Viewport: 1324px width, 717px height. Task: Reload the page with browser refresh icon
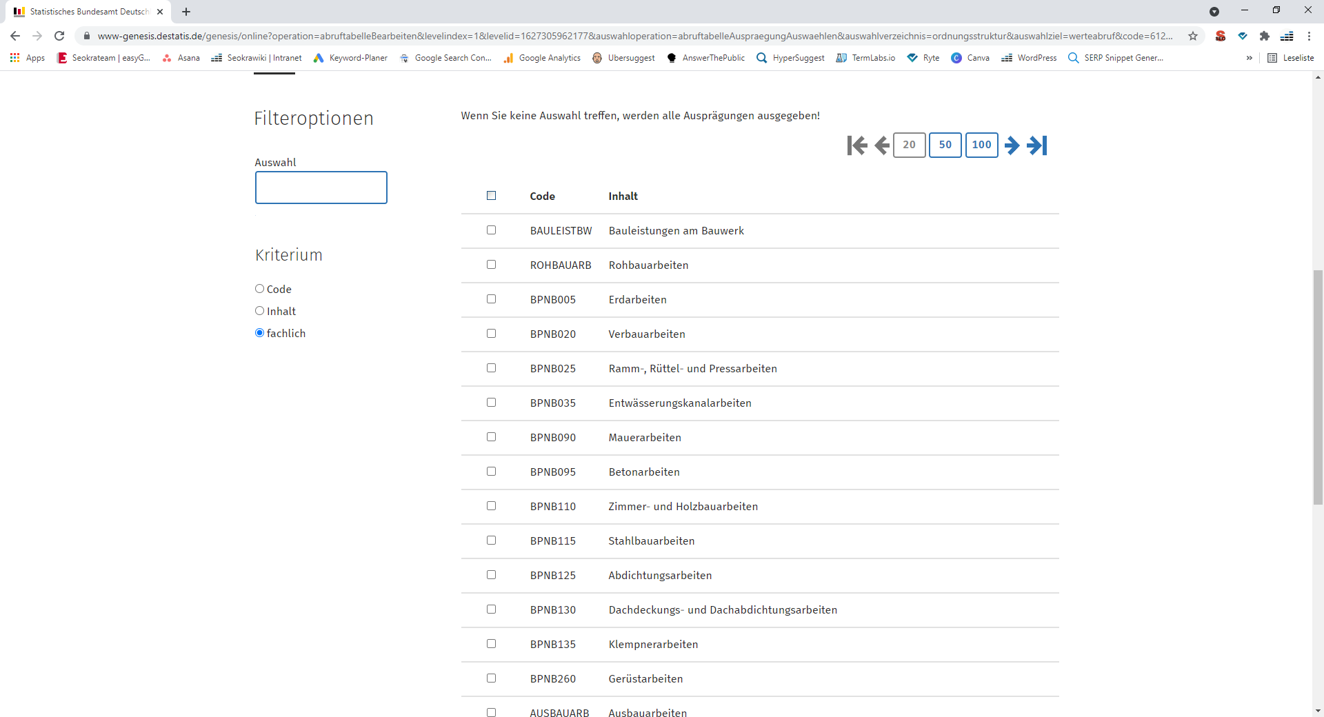coord(59,36)
